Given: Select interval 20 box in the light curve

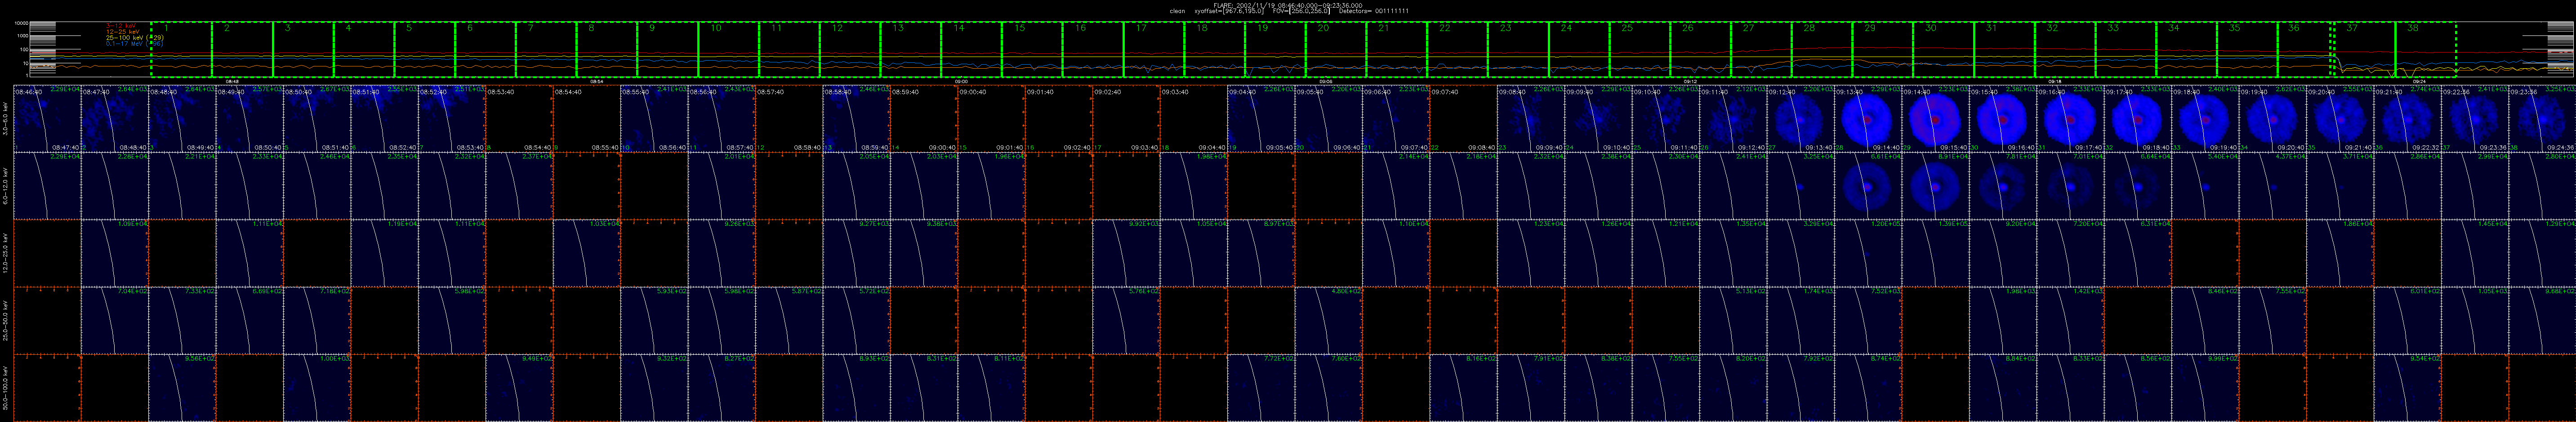Looking at the screenshot, I should tap(1335, 49).
